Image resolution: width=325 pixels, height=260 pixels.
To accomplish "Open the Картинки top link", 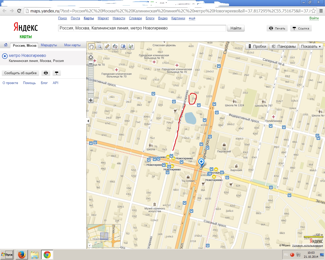I will (x=178, y=18).
